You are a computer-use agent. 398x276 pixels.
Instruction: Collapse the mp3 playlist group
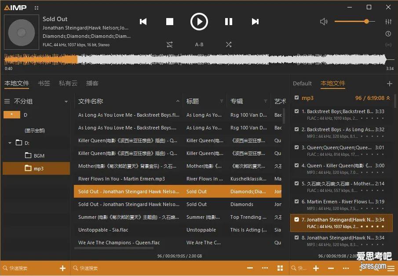(388, 98)
